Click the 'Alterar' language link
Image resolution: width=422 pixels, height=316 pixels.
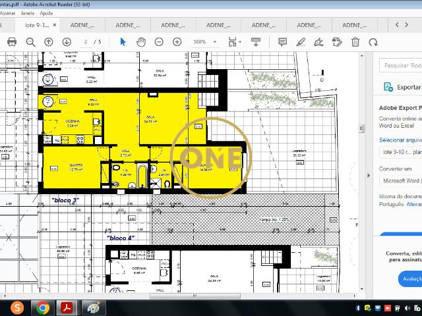(414, 204)
